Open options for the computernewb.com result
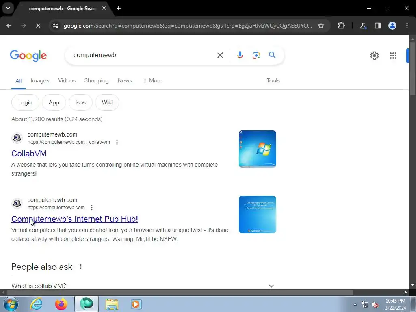The width and height of the screenshot is (416, 312). pos(92,208)
